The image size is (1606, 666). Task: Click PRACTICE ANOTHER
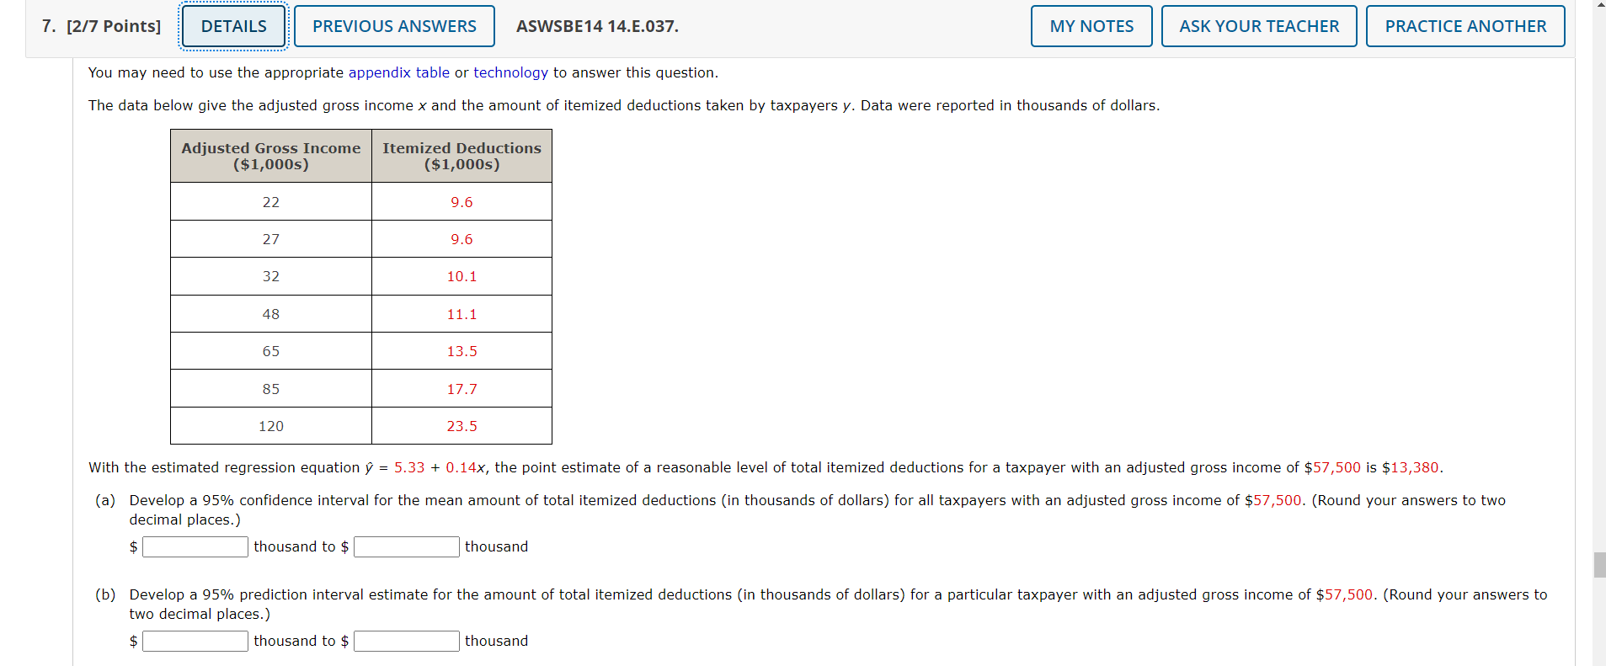1465,26
